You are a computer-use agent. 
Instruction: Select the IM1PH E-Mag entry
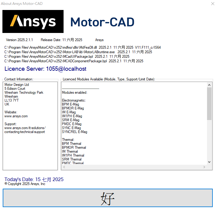coord(72,116)
